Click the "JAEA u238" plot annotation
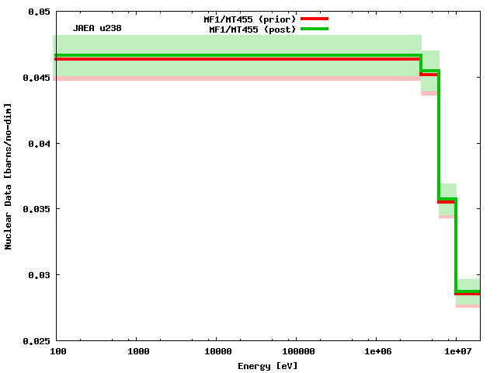 click(97, 28)
